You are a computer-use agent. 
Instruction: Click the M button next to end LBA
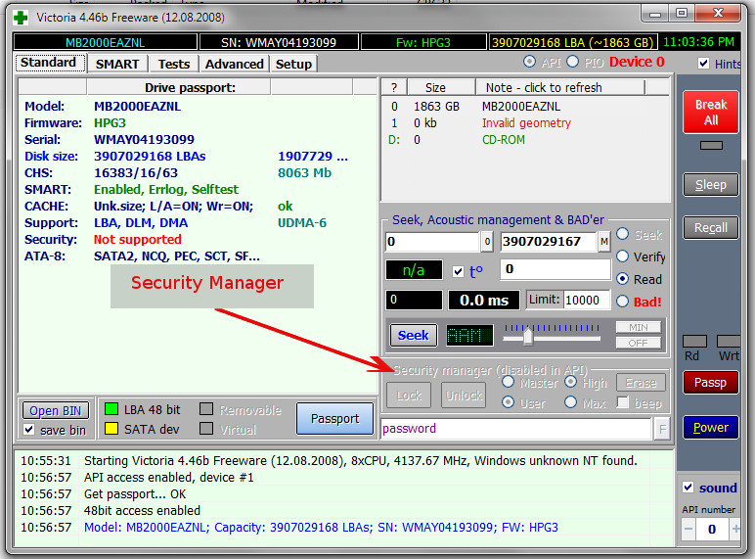click(x=604, y=241)
